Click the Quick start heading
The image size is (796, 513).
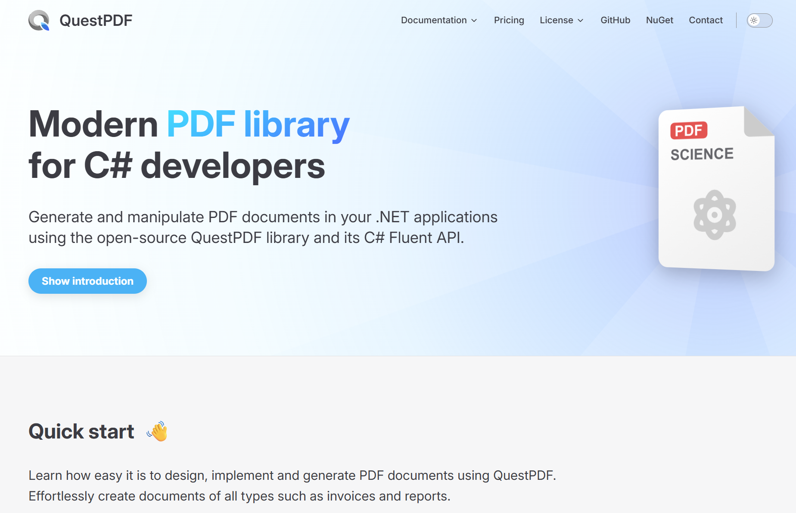pos(81,431)
